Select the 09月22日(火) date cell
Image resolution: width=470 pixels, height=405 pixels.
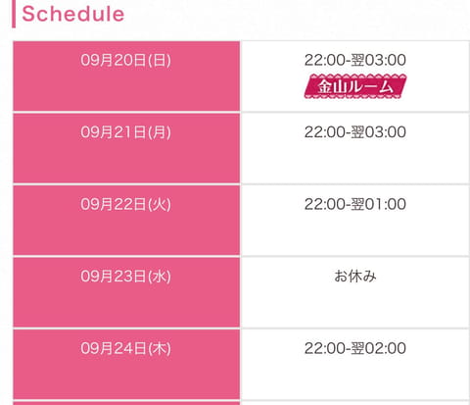pyautogui.click(x=126, y=221)
